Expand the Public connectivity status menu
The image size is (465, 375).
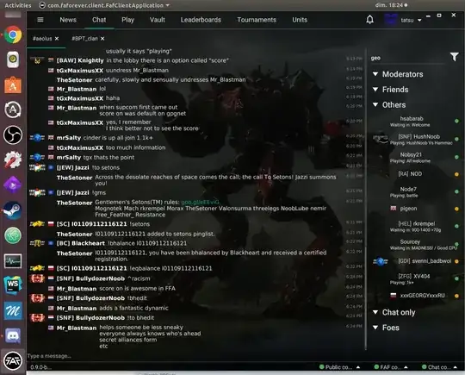coord(339,367)
